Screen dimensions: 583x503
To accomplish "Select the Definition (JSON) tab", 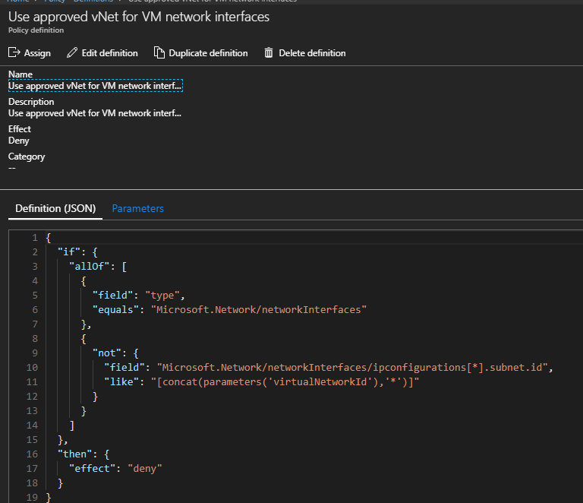I will [55, 208].
